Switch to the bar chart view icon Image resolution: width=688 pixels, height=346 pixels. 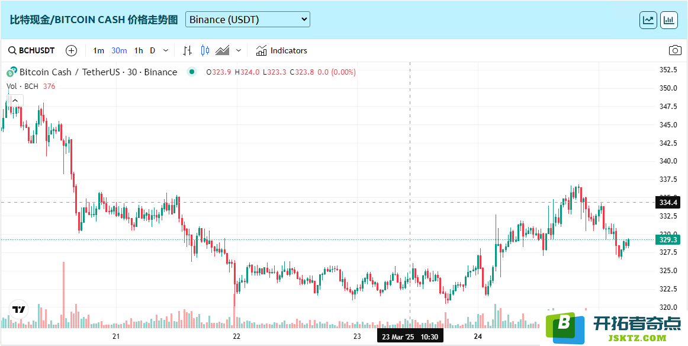[668, 20]
